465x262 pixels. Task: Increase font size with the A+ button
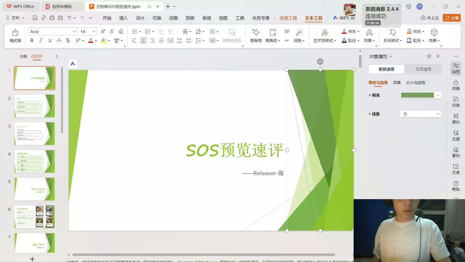103,31
